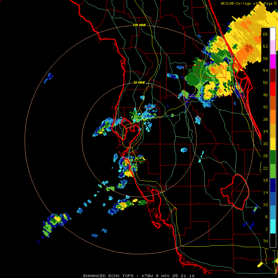Viewport: 278px width, 278px height.
Task: Click the dark green legend swatch
Action: pyautogui.click(x=273, y=157)
